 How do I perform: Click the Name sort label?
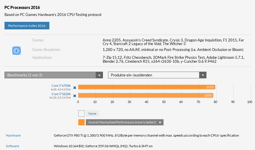[x=92, y=114]
